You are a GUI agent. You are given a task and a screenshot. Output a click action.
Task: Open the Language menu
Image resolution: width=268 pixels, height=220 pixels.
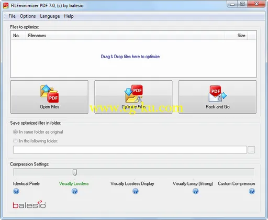click(x=50, y=16)
